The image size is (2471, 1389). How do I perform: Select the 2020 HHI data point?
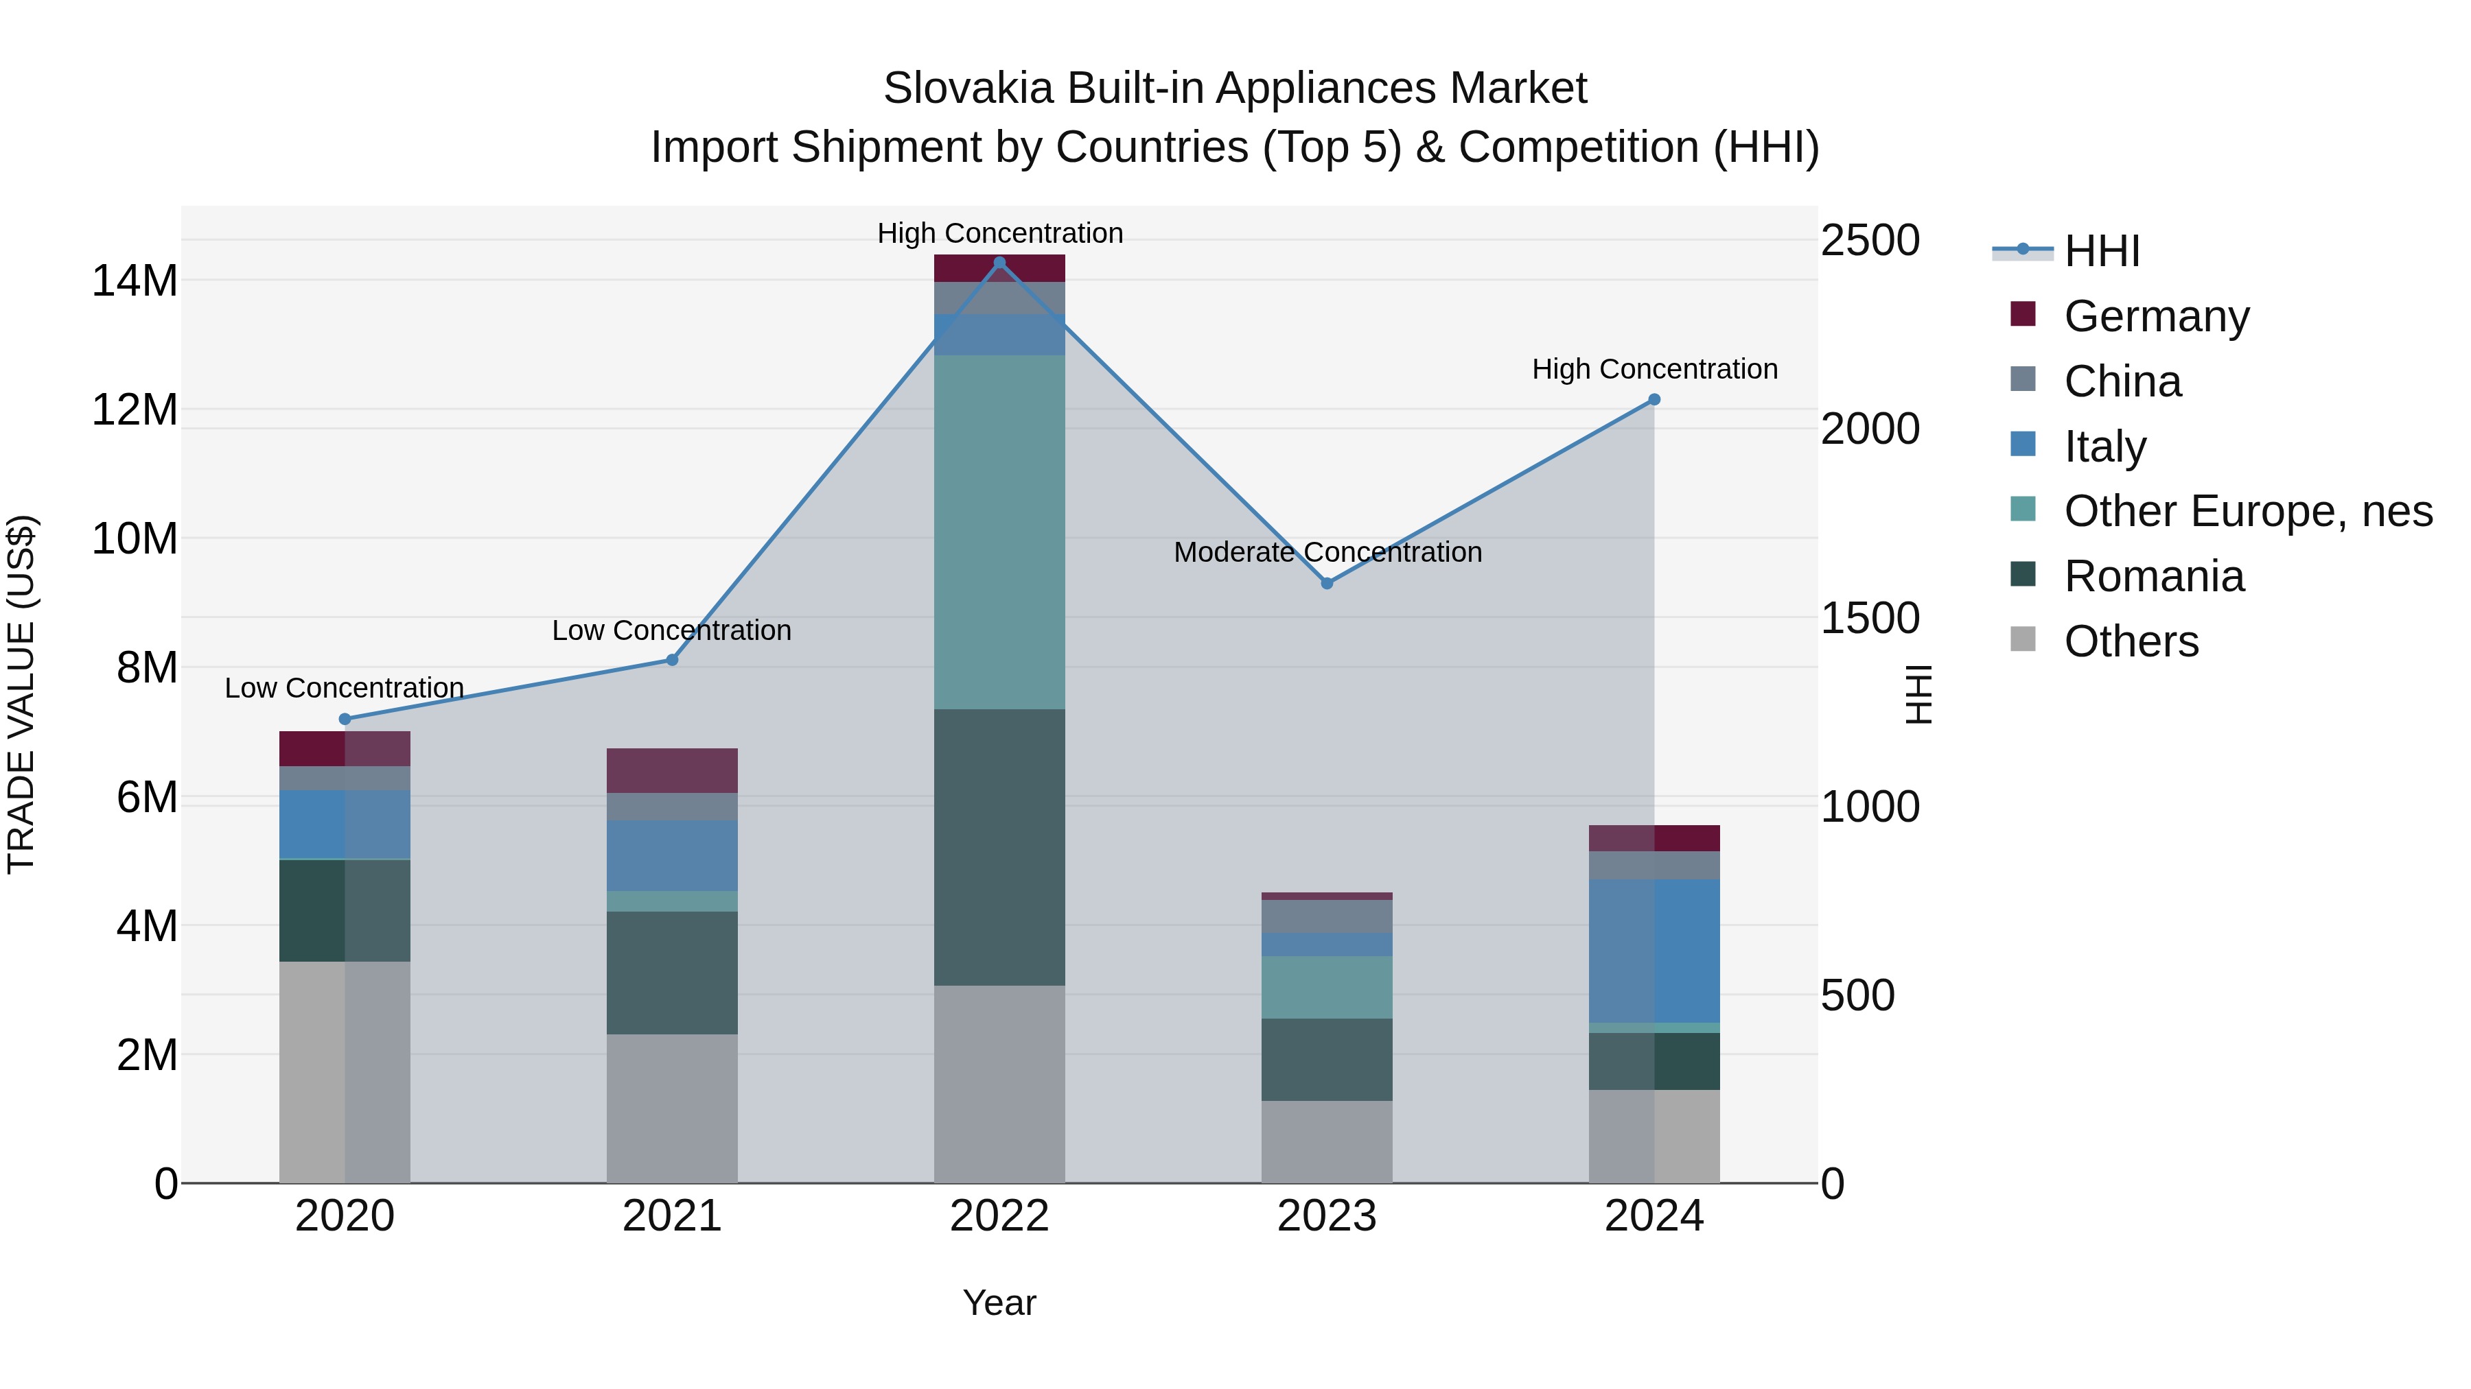(x=345, y=719)
